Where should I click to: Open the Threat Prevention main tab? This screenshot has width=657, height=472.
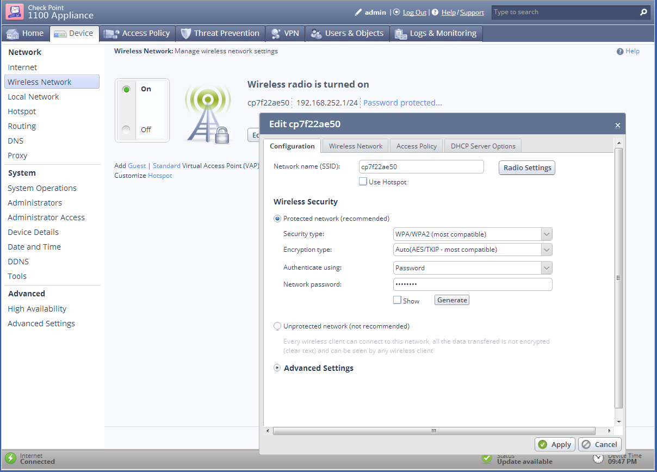tap(221, 33)
